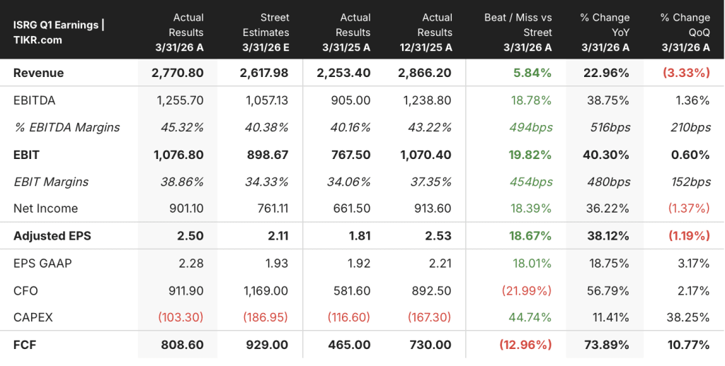Click CFO miss value (21.99%)
This screenshot has width=725, height=366.
click(527, 291)
